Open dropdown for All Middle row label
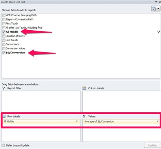The image size is (161, 149). tap(78, 121)
